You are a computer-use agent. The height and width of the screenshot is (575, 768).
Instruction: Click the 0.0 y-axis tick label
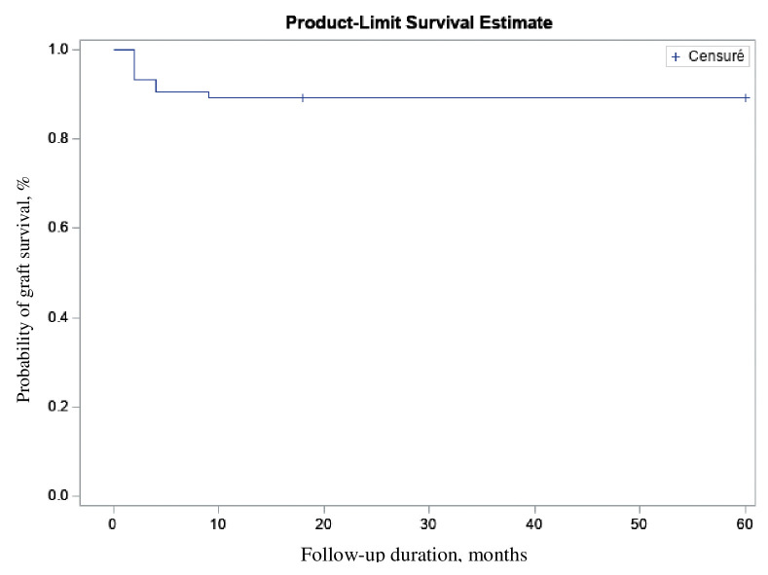[x=57, y=497]
